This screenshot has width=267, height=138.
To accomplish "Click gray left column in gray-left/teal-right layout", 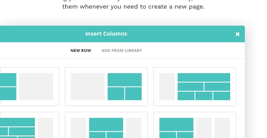I will pos(88,87).
